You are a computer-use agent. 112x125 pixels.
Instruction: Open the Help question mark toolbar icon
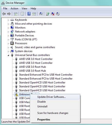(x=29, y=14)
